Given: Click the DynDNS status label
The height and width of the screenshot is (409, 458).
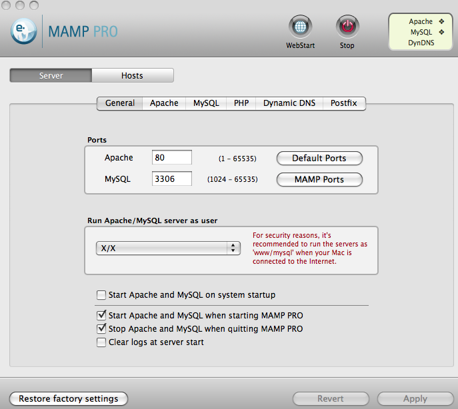Looking at the screenshot, I should 421,43.
